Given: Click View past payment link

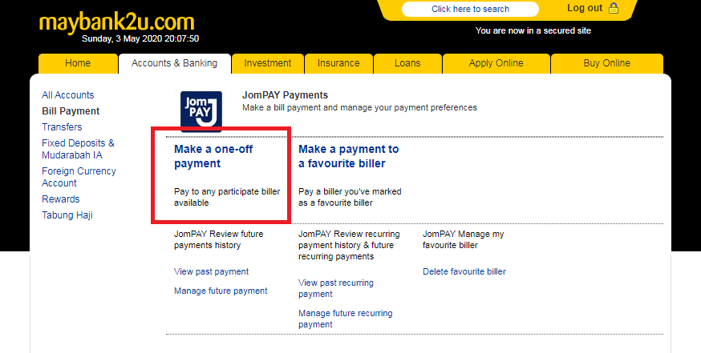Looking at the screenshot, I should [x=212, y=272].
